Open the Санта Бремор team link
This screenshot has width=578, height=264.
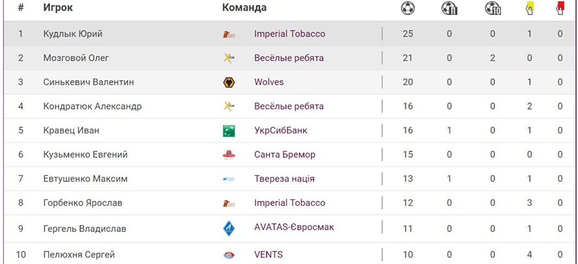tap(285, 155)
